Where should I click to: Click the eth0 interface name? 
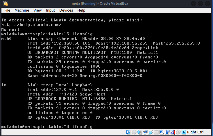(6, 38)
